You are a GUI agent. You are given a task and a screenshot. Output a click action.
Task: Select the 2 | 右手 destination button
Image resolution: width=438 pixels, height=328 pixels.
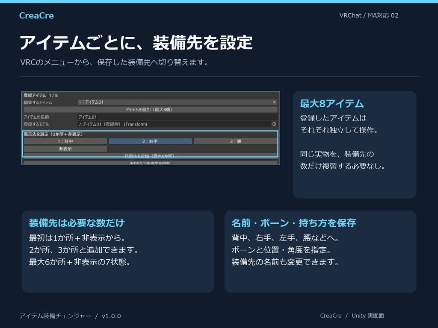[x=151, y=141]
